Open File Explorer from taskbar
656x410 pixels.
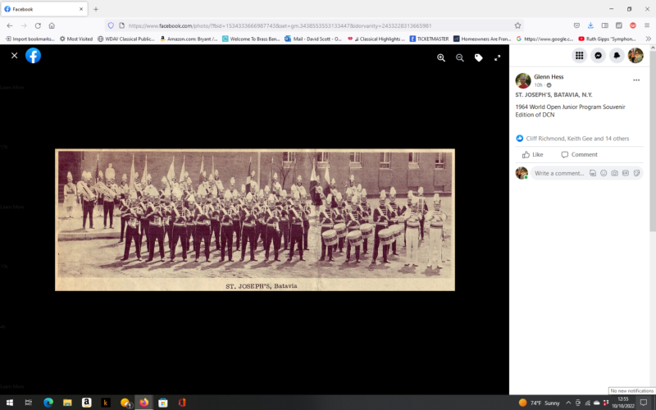coord(67,403)
